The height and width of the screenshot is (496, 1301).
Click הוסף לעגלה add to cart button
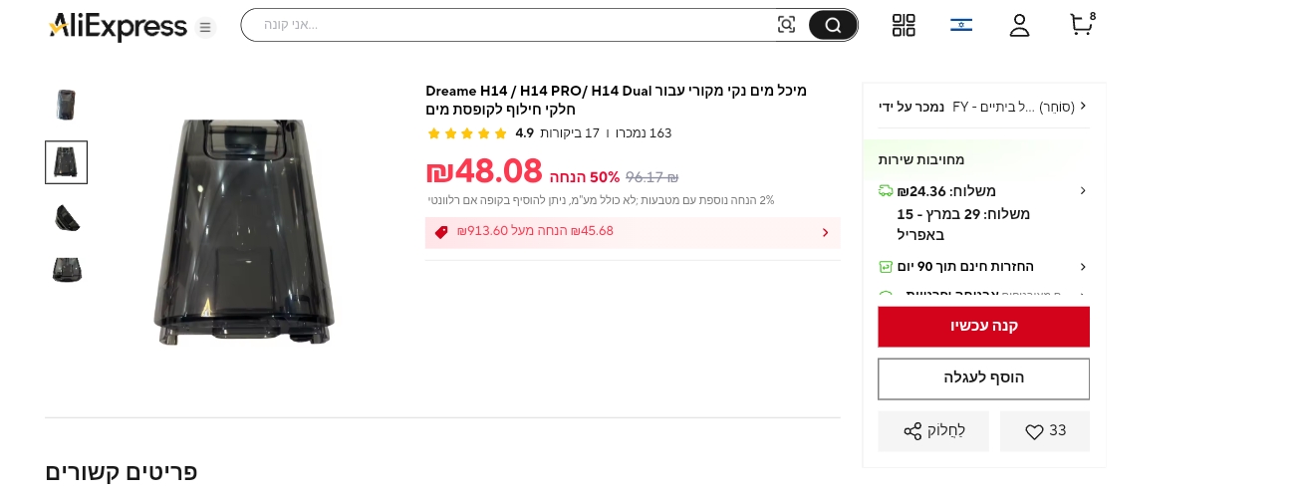(x=983, y=378)
